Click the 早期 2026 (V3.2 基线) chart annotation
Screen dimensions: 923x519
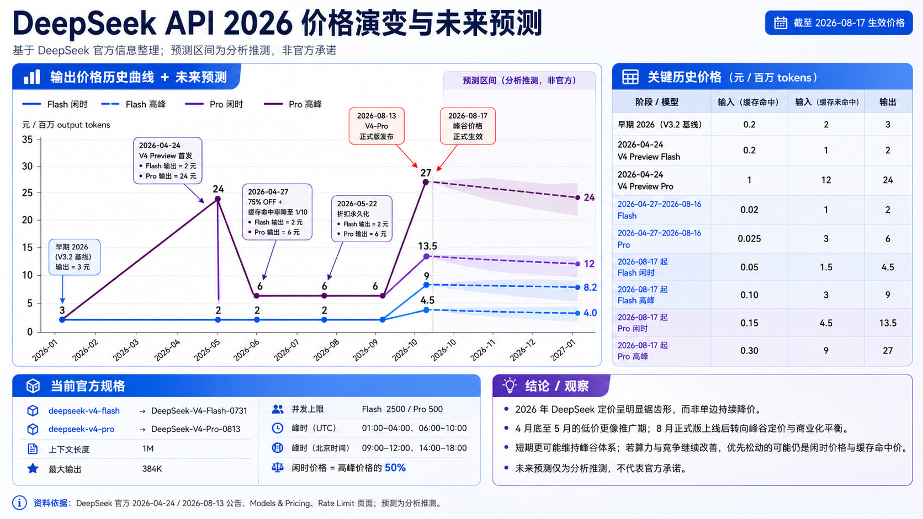click(74, 257)
